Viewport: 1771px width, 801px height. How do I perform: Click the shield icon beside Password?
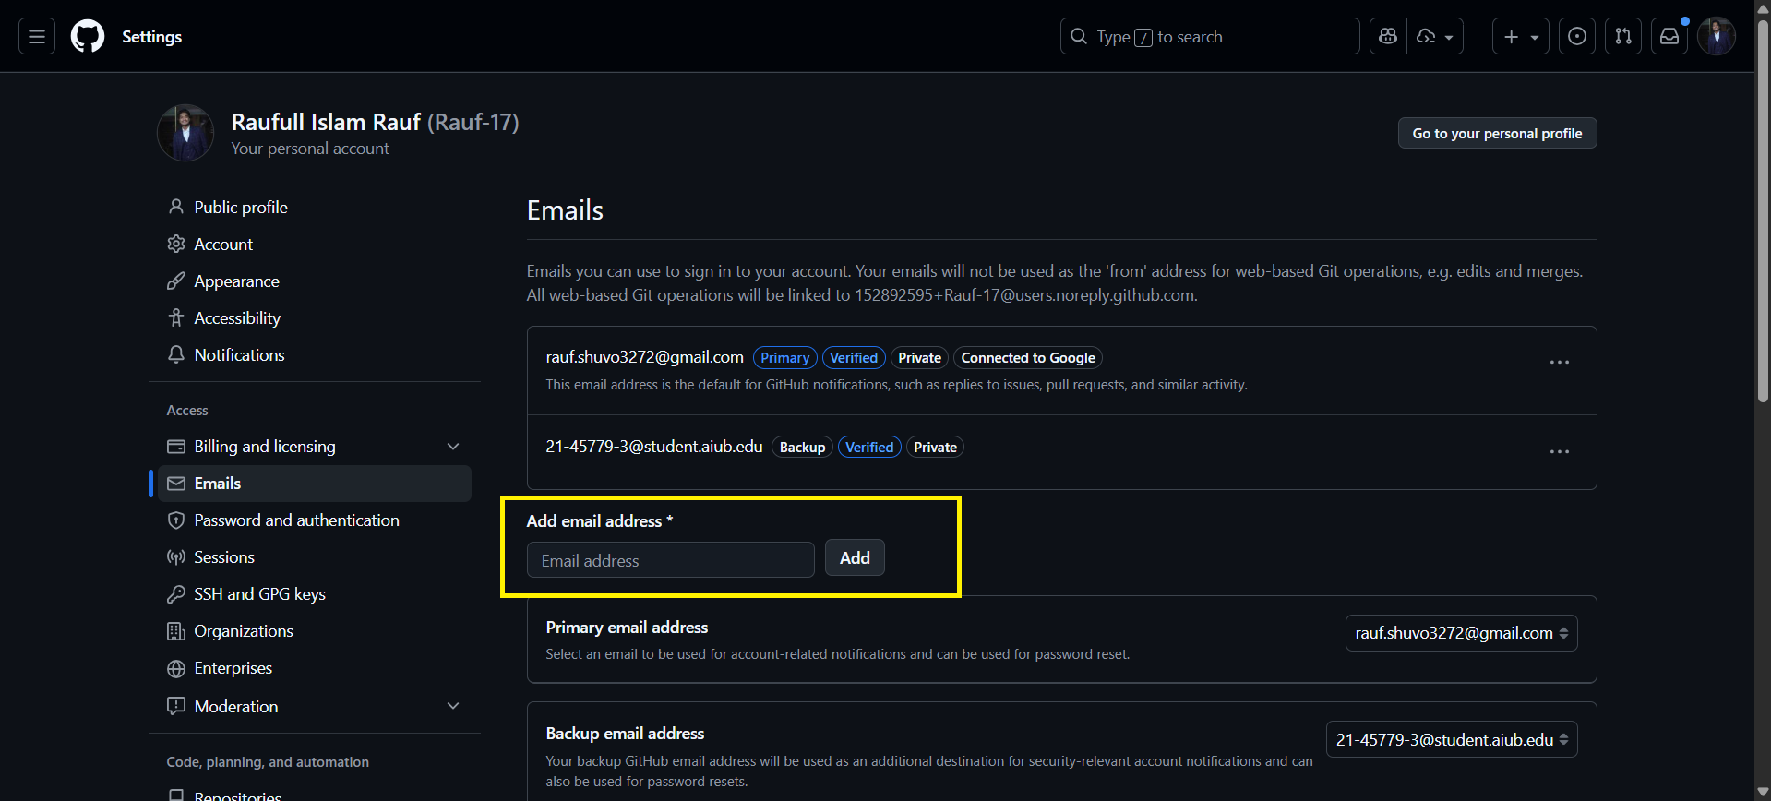[x=176, y=520]
